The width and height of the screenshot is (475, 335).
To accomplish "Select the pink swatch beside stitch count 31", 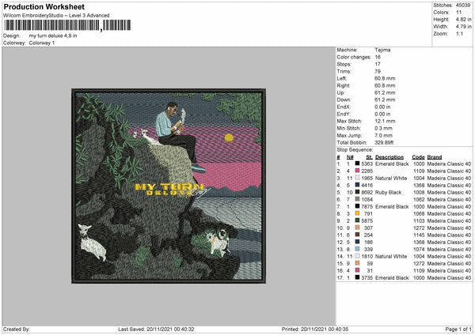I will (x=357, y=270).
